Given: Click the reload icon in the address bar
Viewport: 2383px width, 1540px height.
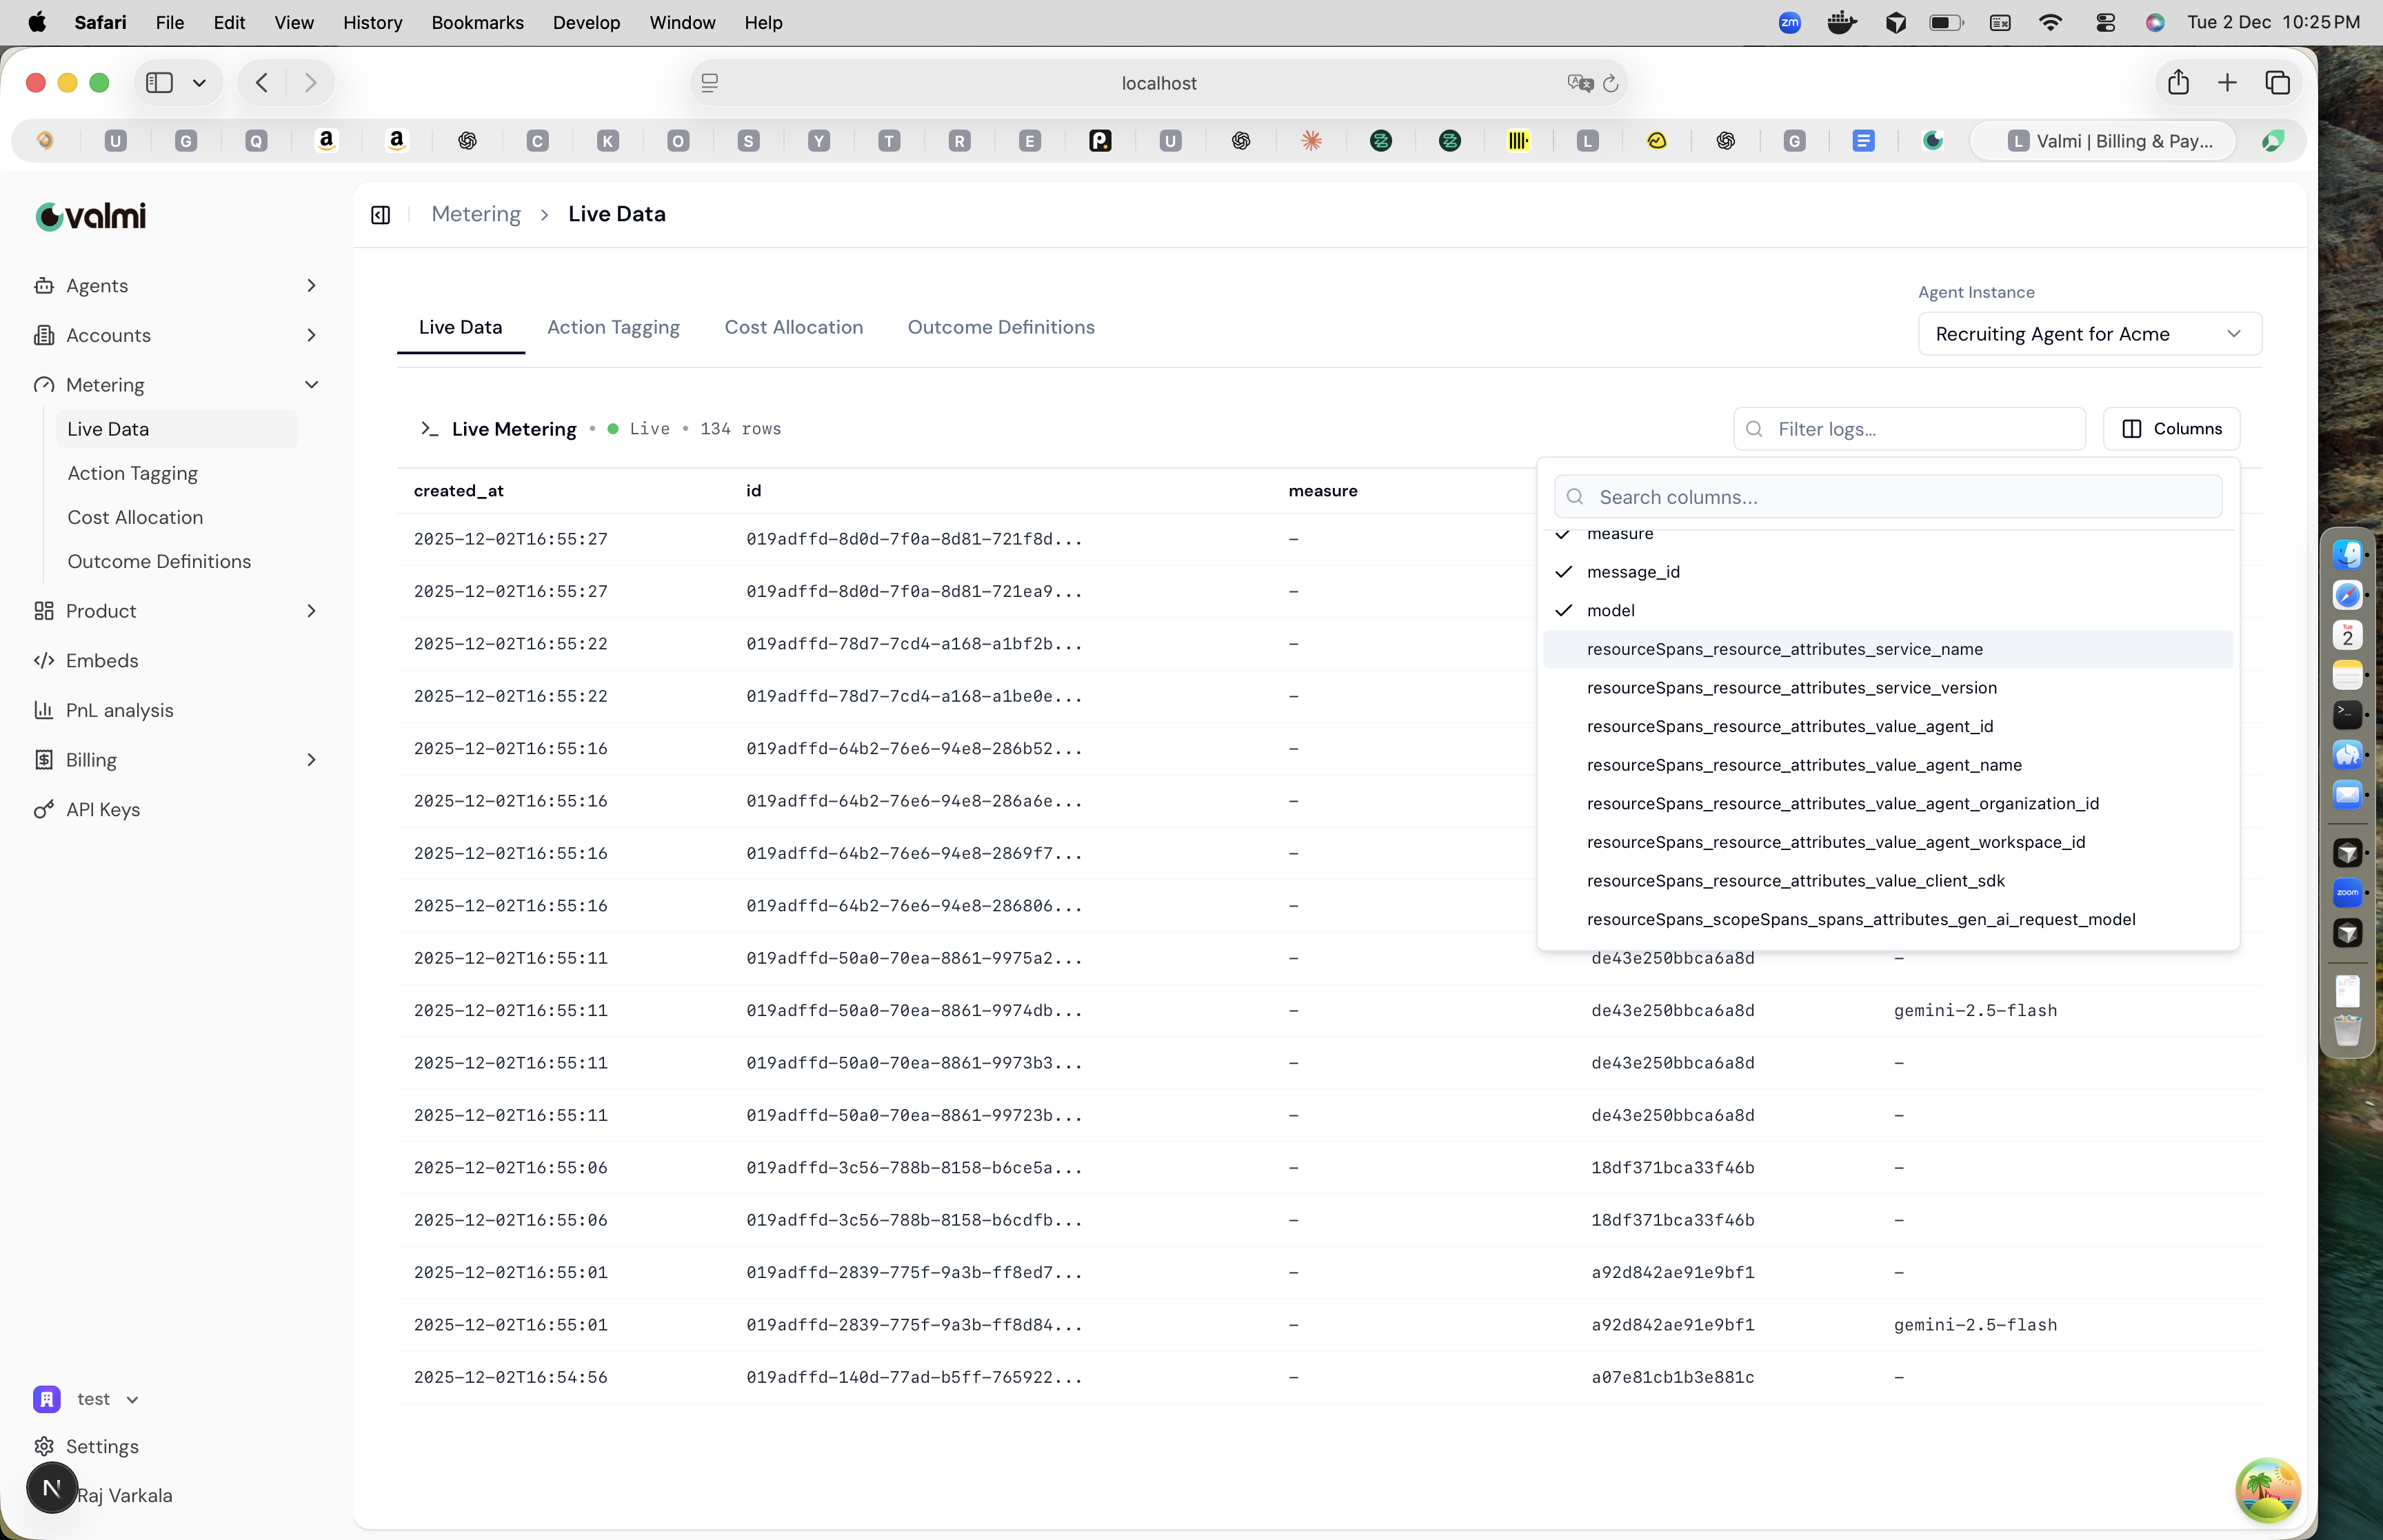Looking at the screenshot, I should click(1610, 82).
